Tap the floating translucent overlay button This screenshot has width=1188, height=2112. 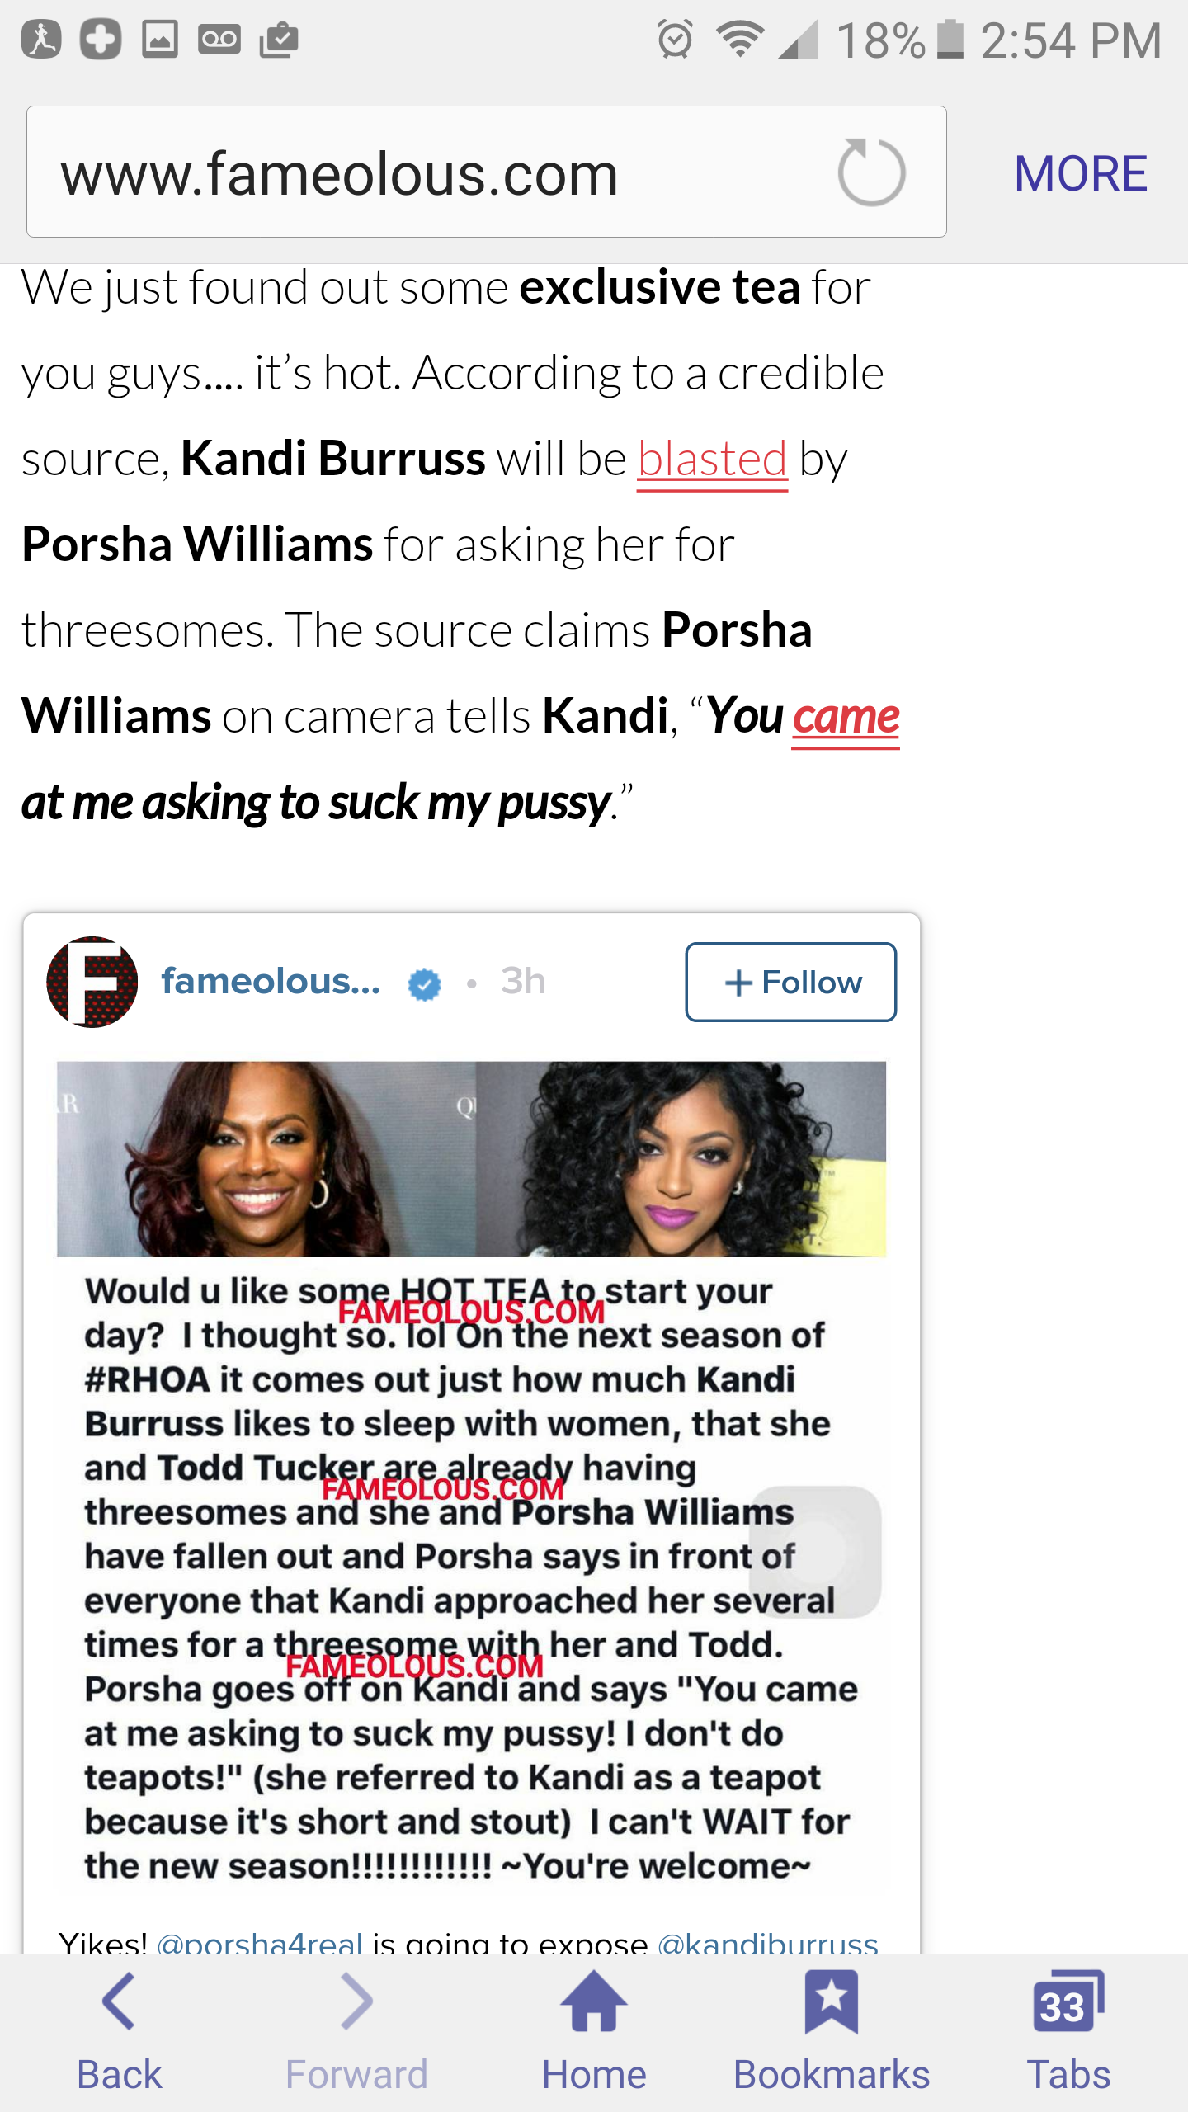click(815, 1552)
